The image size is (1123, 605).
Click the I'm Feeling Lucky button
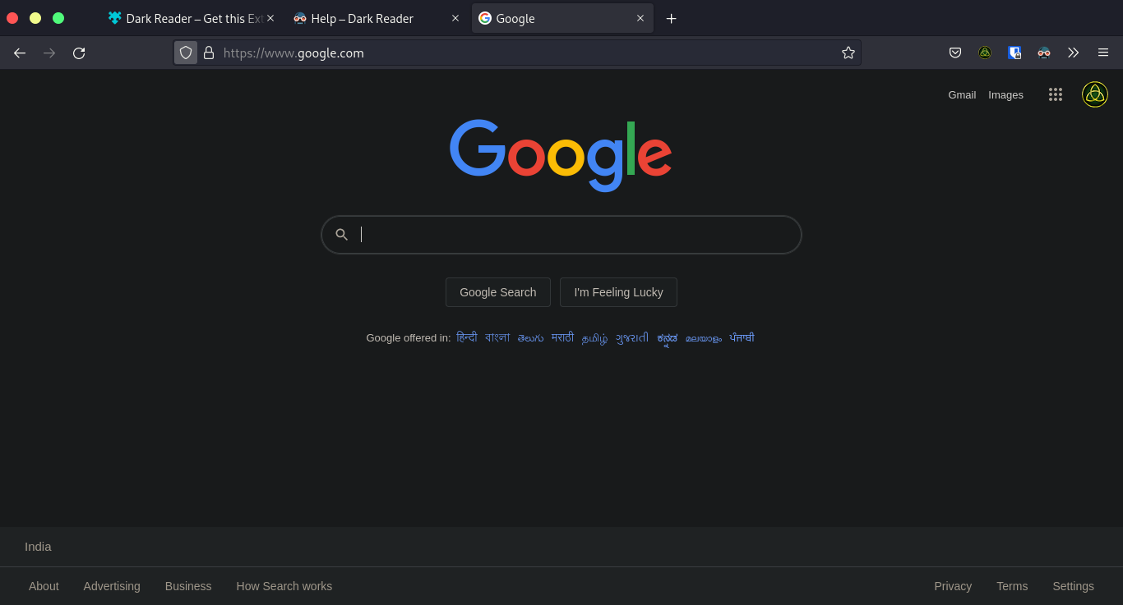(618, 291)
